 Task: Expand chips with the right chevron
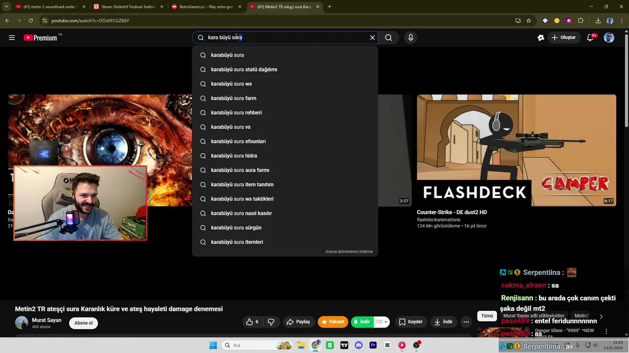click(600, 316)
